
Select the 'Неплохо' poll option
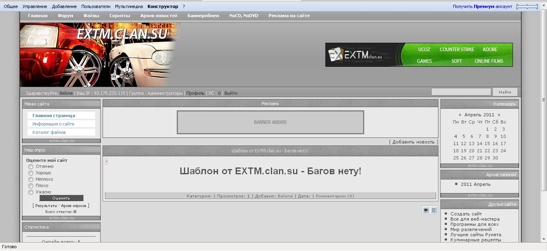pyautogui.click(x=30, y=179)
